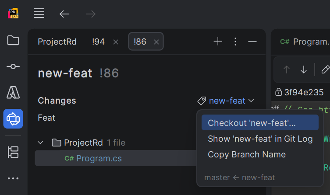Viewport: 330px width, 195px height.
Task: Add a new tab with plus icon
Action: 218,42
